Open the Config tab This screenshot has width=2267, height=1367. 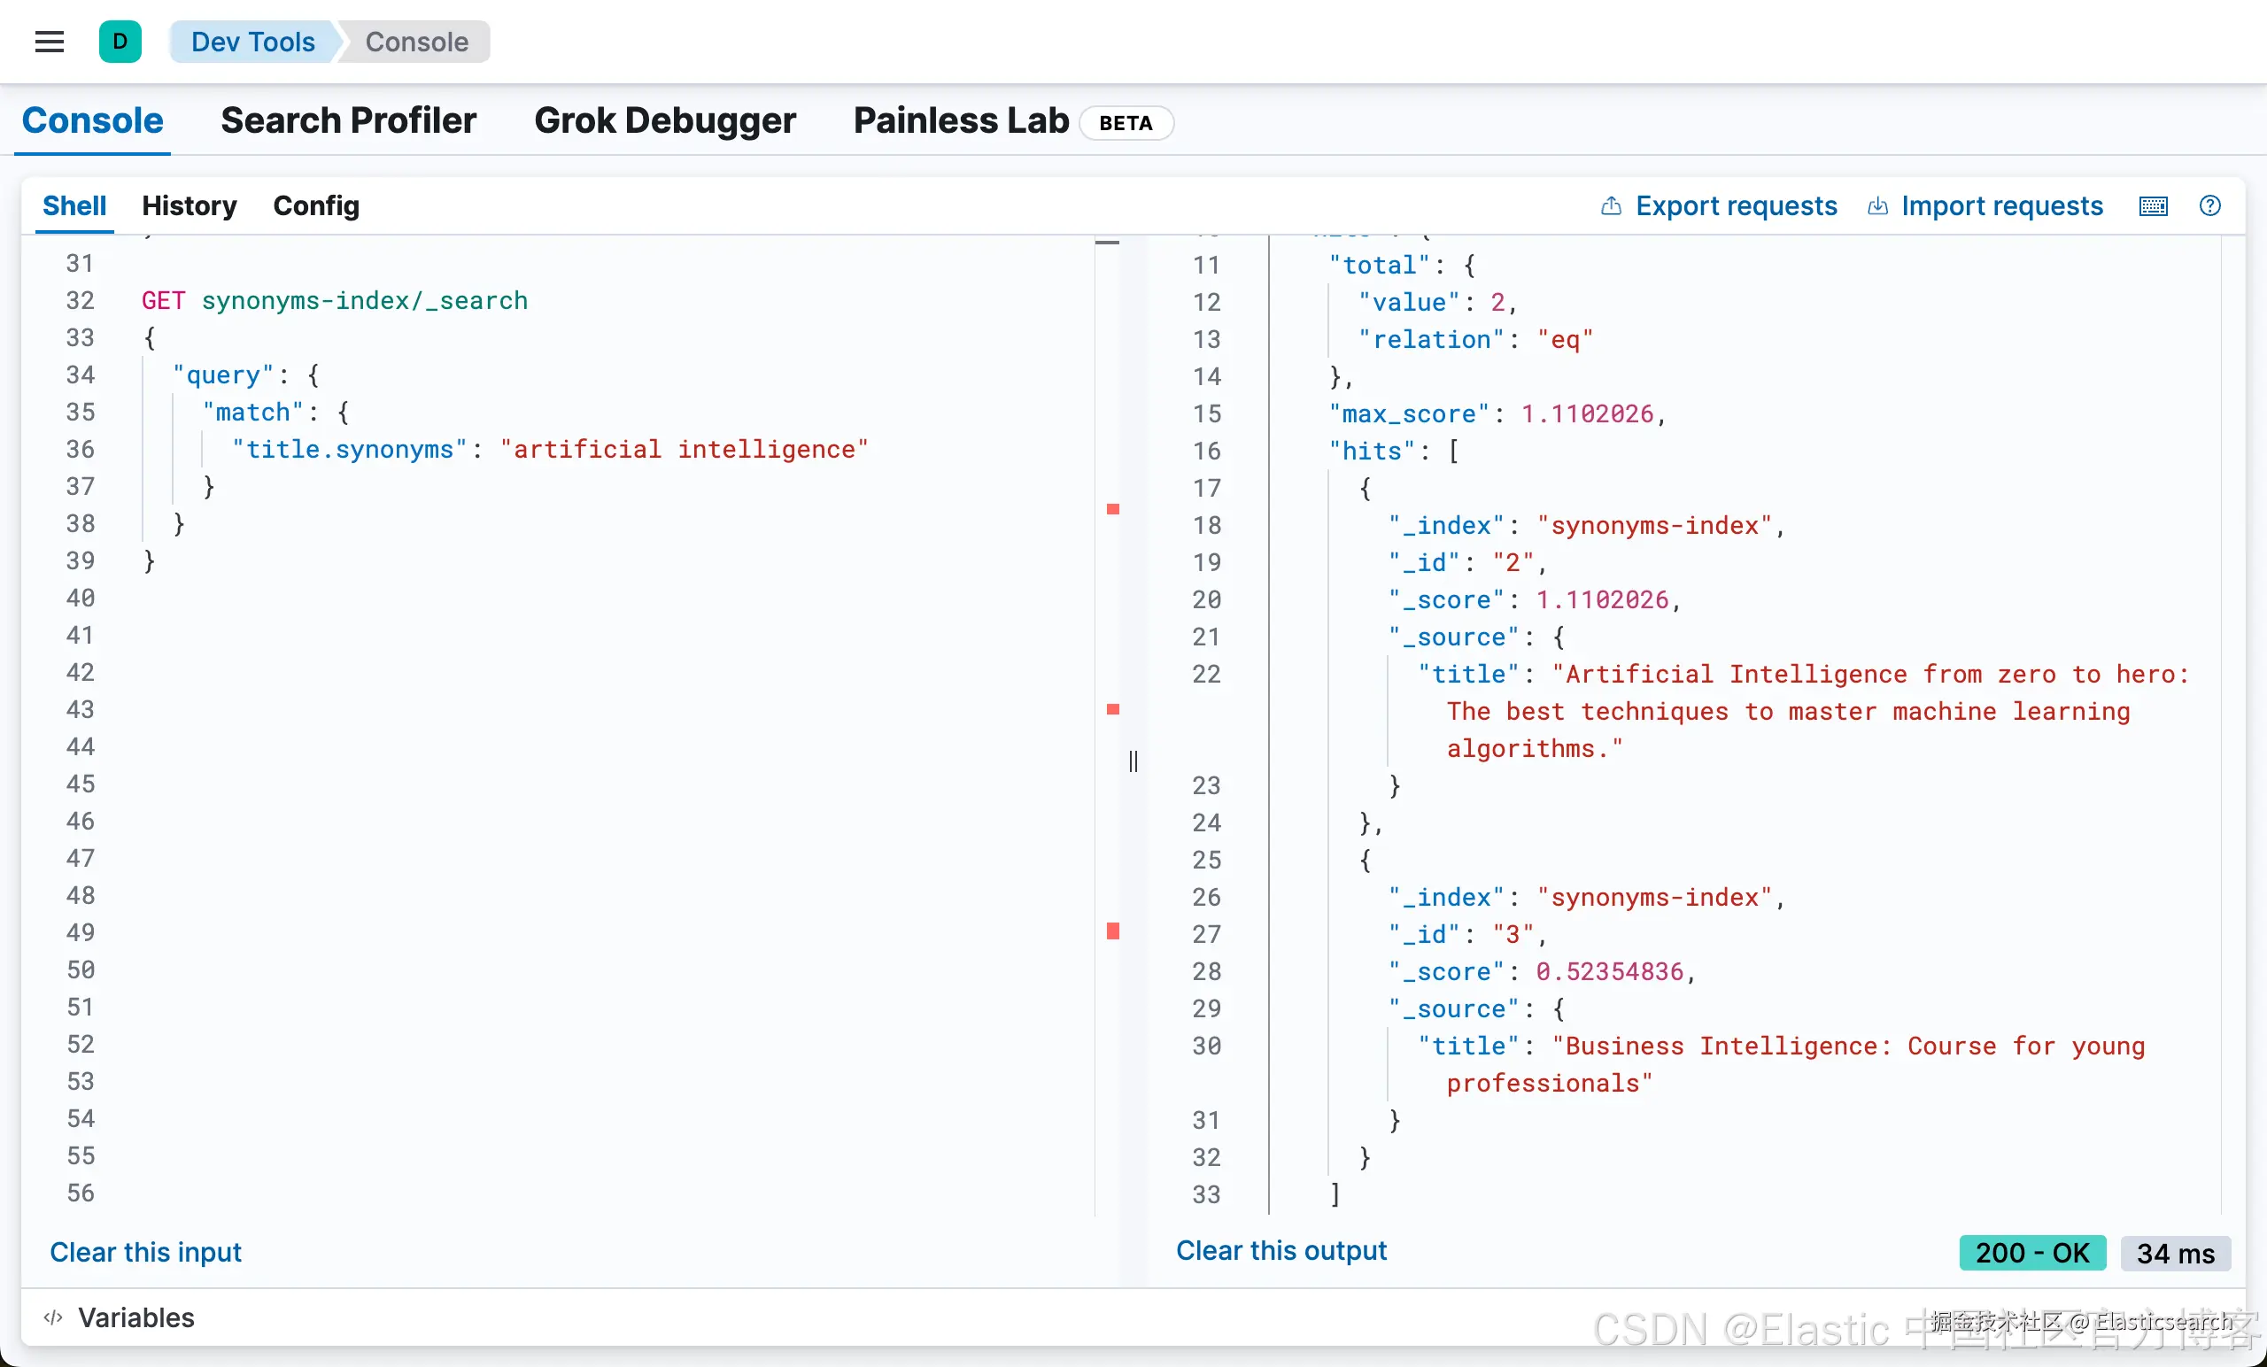point(315,206)
